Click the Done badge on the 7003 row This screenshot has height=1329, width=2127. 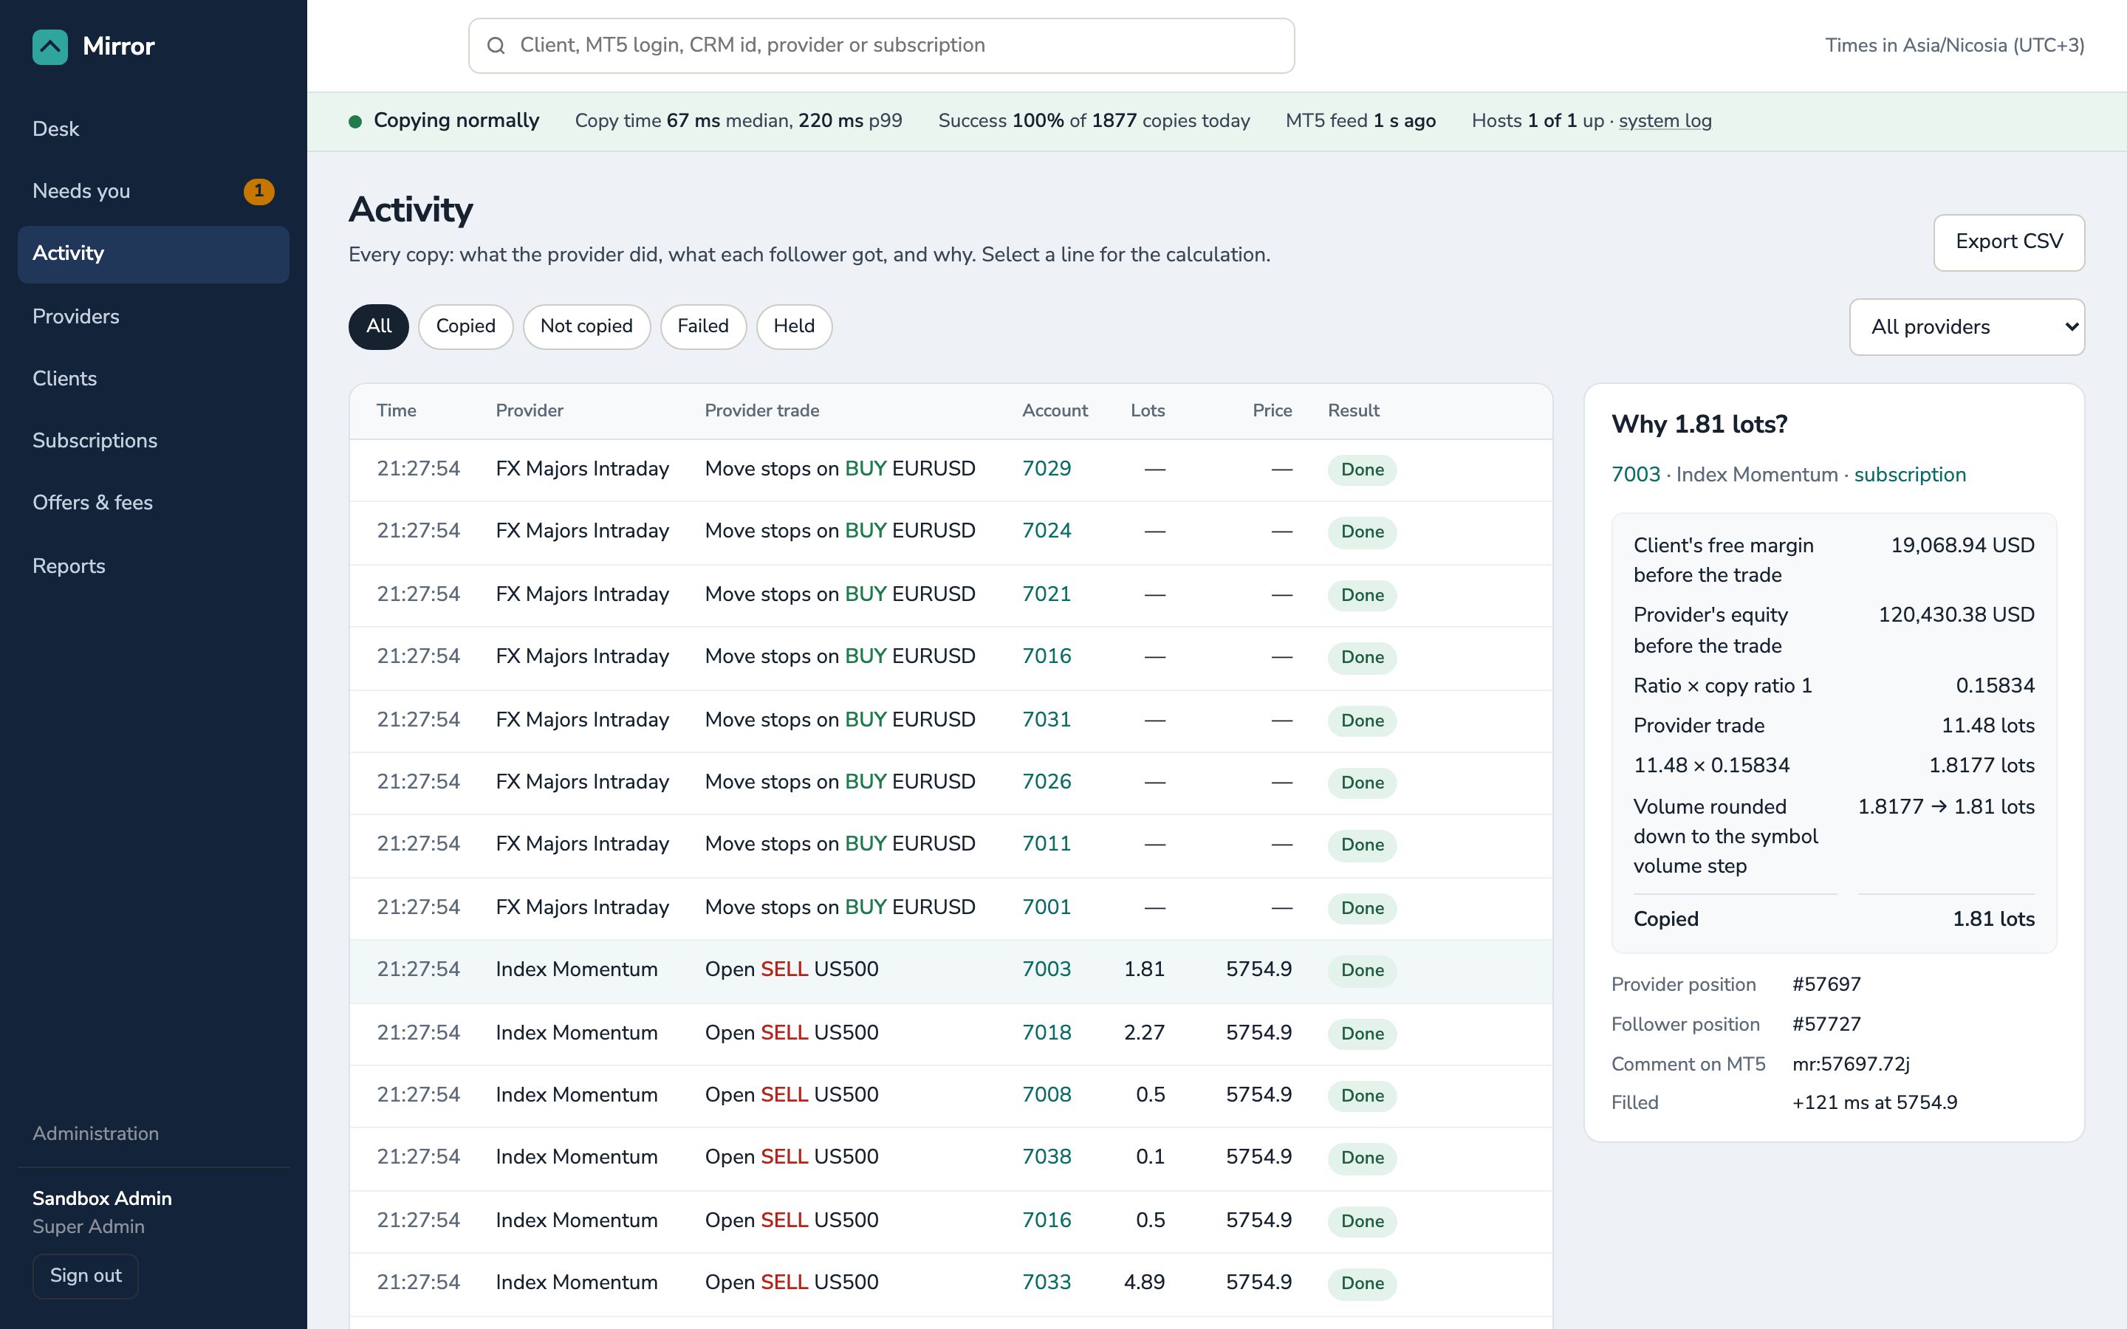pyautogui.click(x=1361, y=970)
